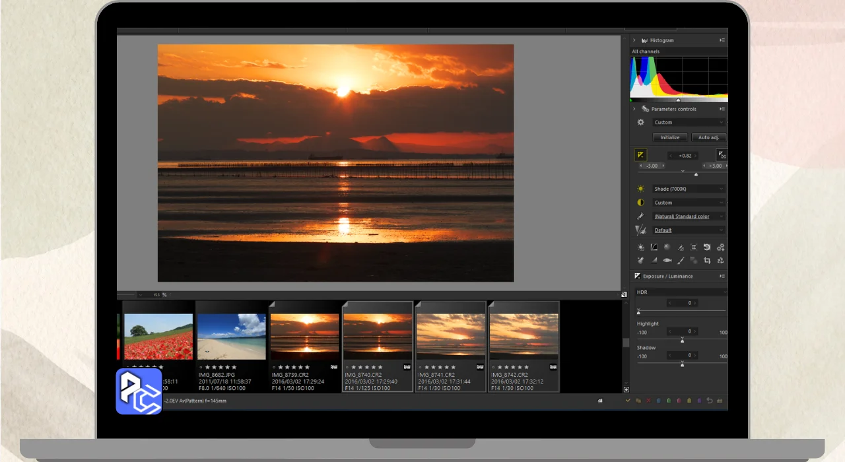
Task: Click the Initialize button
Action: tap(669, 137)
